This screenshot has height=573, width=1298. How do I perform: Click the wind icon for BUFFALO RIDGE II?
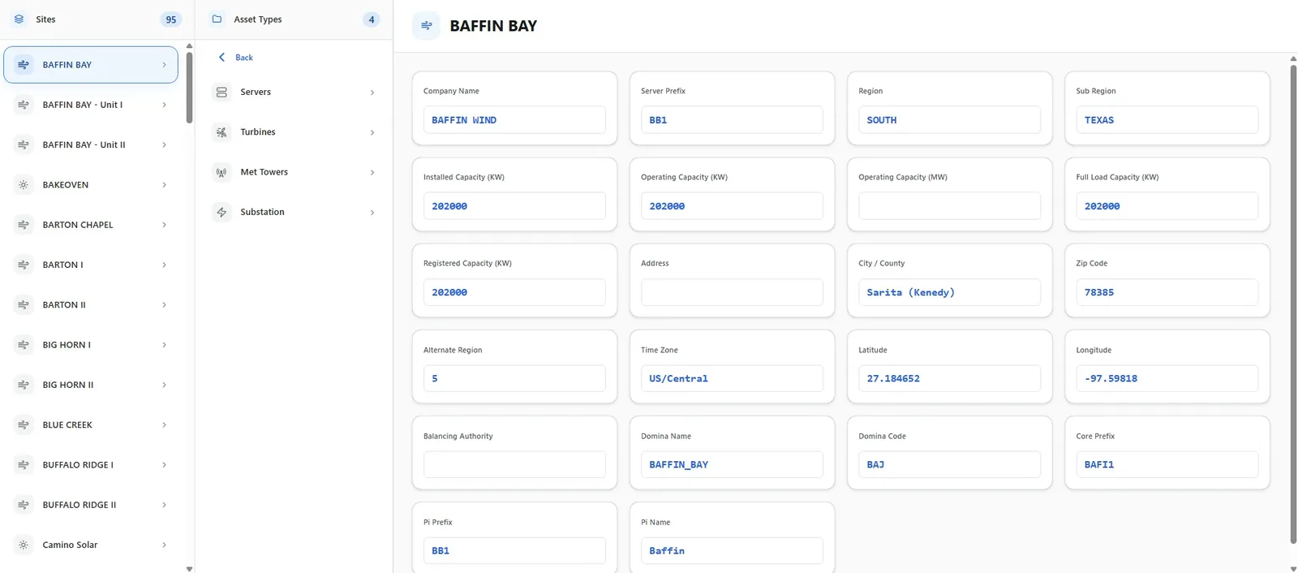click(24, 505)
